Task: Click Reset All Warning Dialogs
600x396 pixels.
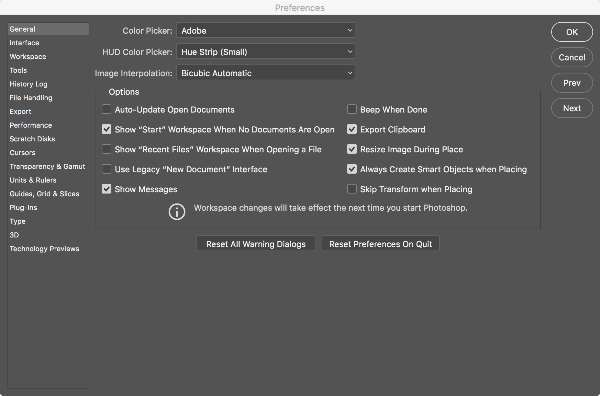Action: click(x=255, y=244)
